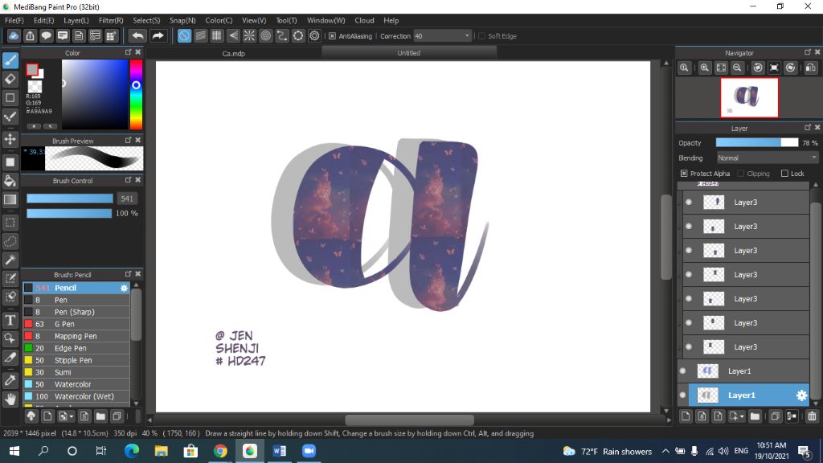Enable layer Lock checkbox

(784, 174)
